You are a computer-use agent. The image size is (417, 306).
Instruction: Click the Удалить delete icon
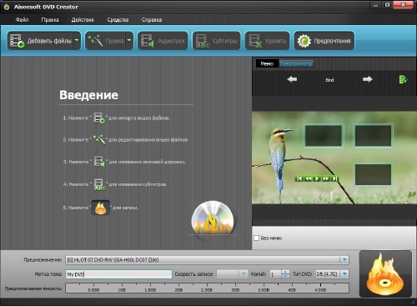(255, 41)
